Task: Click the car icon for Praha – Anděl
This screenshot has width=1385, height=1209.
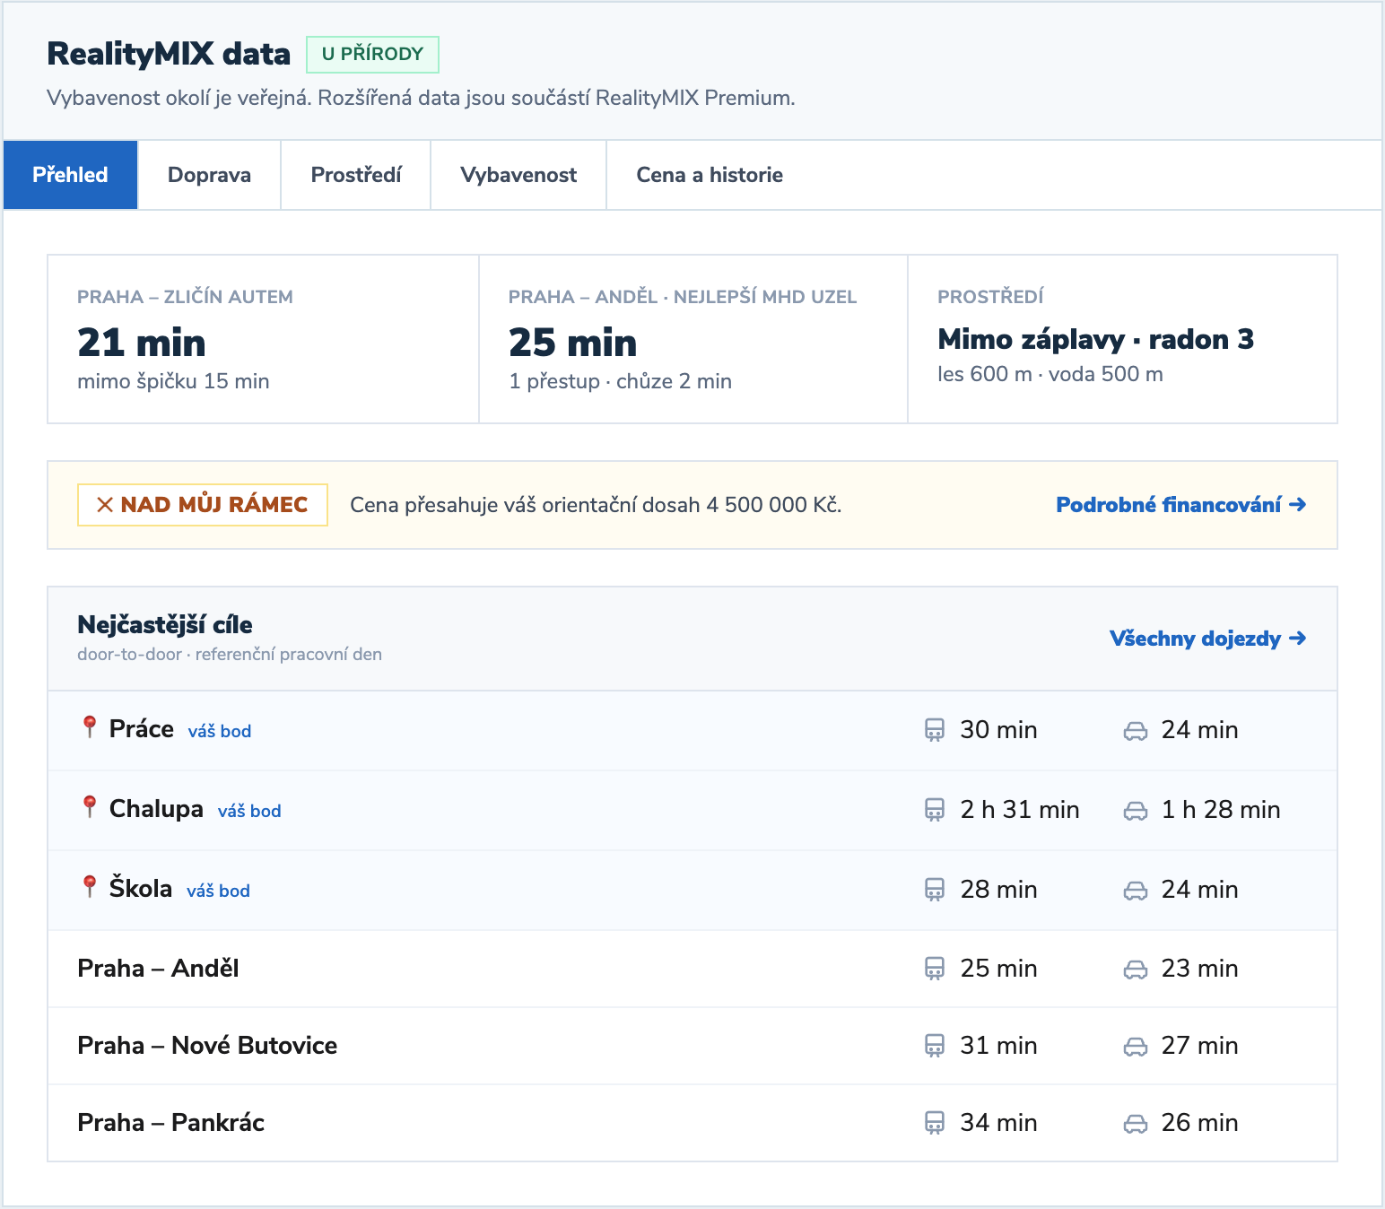Action: [x=1136, y=970]
